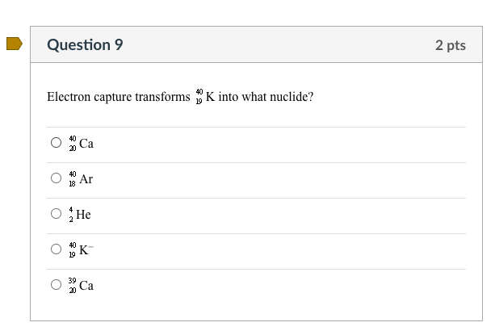Click the Question 9 heading
Screen dimensions: 495x335
85,45
